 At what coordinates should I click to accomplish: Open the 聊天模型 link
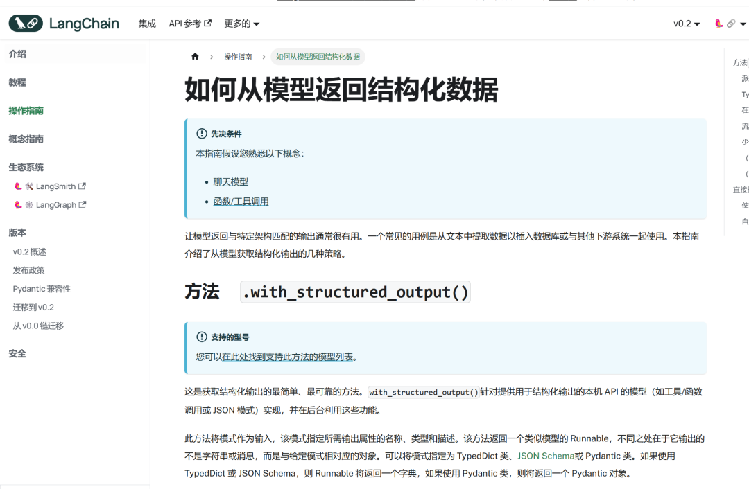(x=230, y=182)
